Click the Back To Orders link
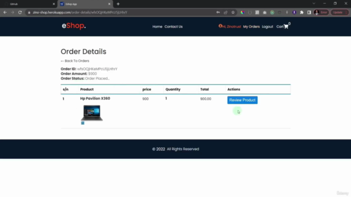Screen dimensions: 351x197 pyautogui.click(x=75, y=61)
